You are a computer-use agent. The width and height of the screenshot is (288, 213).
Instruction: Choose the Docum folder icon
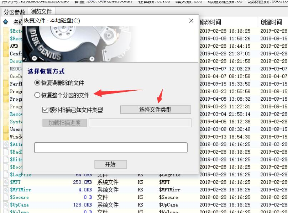(x=6, y=61)
